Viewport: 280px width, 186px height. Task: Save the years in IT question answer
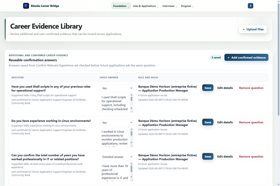pos(208,157)
